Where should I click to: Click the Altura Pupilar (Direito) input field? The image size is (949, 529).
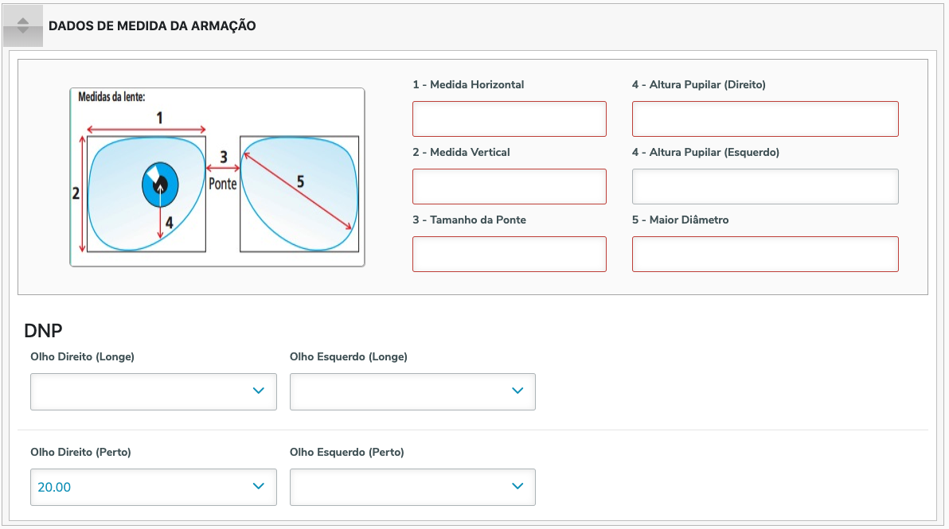pyautogui.click(x=765, y=119)
